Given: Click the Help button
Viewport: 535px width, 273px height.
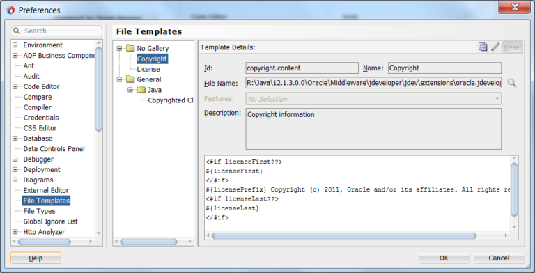Looking at the screenshot, I should point(36,258).
